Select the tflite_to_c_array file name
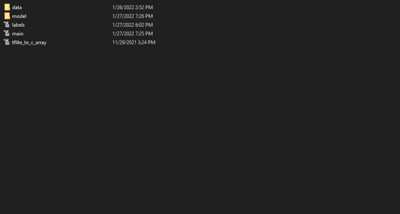Screen dimensions: 400x214 coord(29,42)
